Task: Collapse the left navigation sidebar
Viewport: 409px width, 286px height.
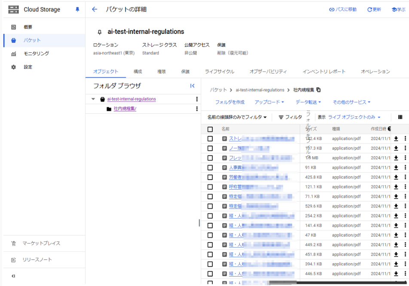Action: click(13, 276)
